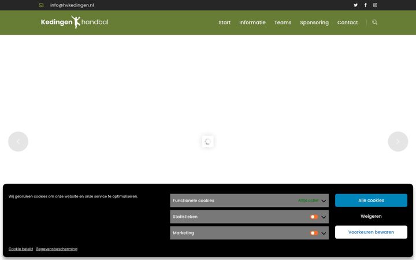416x260 pixels.
Task: Save with Voorkeuren bewaren button
Action: (x=371, y=232)
